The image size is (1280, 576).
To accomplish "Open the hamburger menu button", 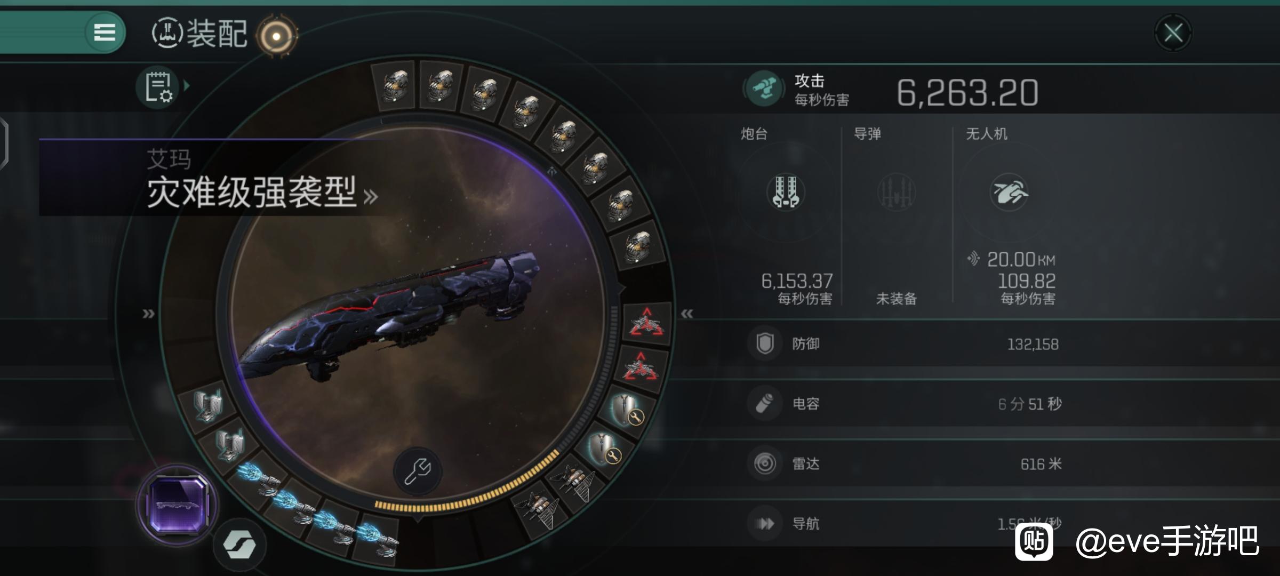I will coord(105,32).
